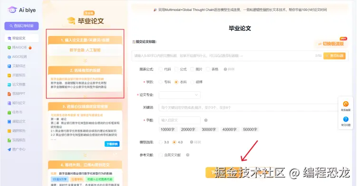This screenshot has width=357, height=186.
Task: Expand the 论文专业 dropdown
Action: [180, 95]
